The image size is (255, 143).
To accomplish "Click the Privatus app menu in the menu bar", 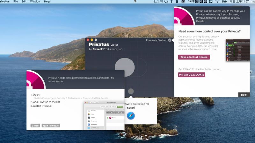I will (x=5, y=2).
